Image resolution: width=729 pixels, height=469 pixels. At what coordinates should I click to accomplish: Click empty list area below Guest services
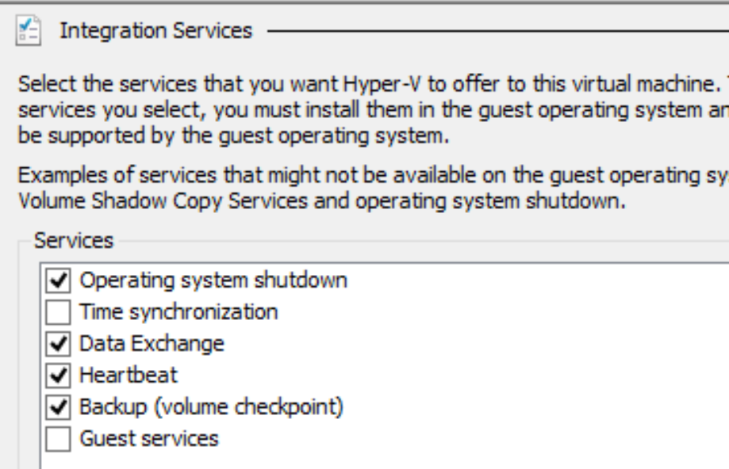pyautogui.click(x=385, y=461)
